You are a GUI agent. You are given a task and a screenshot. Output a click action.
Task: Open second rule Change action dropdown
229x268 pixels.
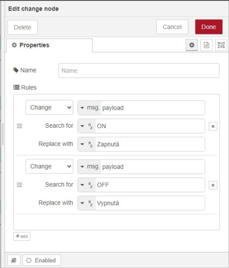click(x=50, y=166)
